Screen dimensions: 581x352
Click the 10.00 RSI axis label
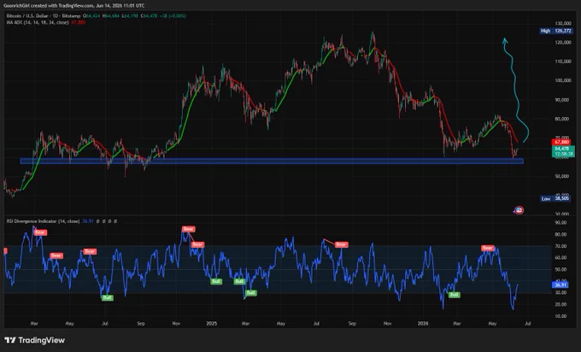point(560,316)
